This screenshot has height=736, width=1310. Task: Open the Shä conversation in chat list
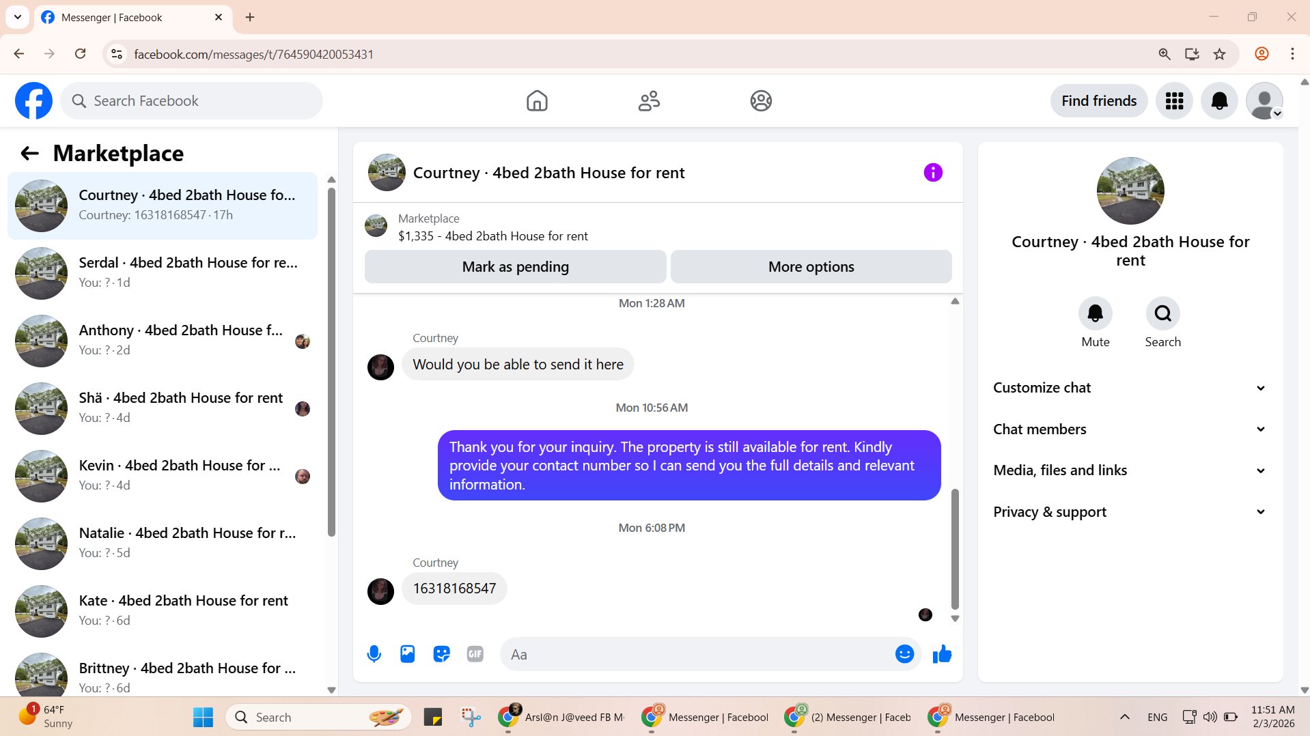click(163, 408)
